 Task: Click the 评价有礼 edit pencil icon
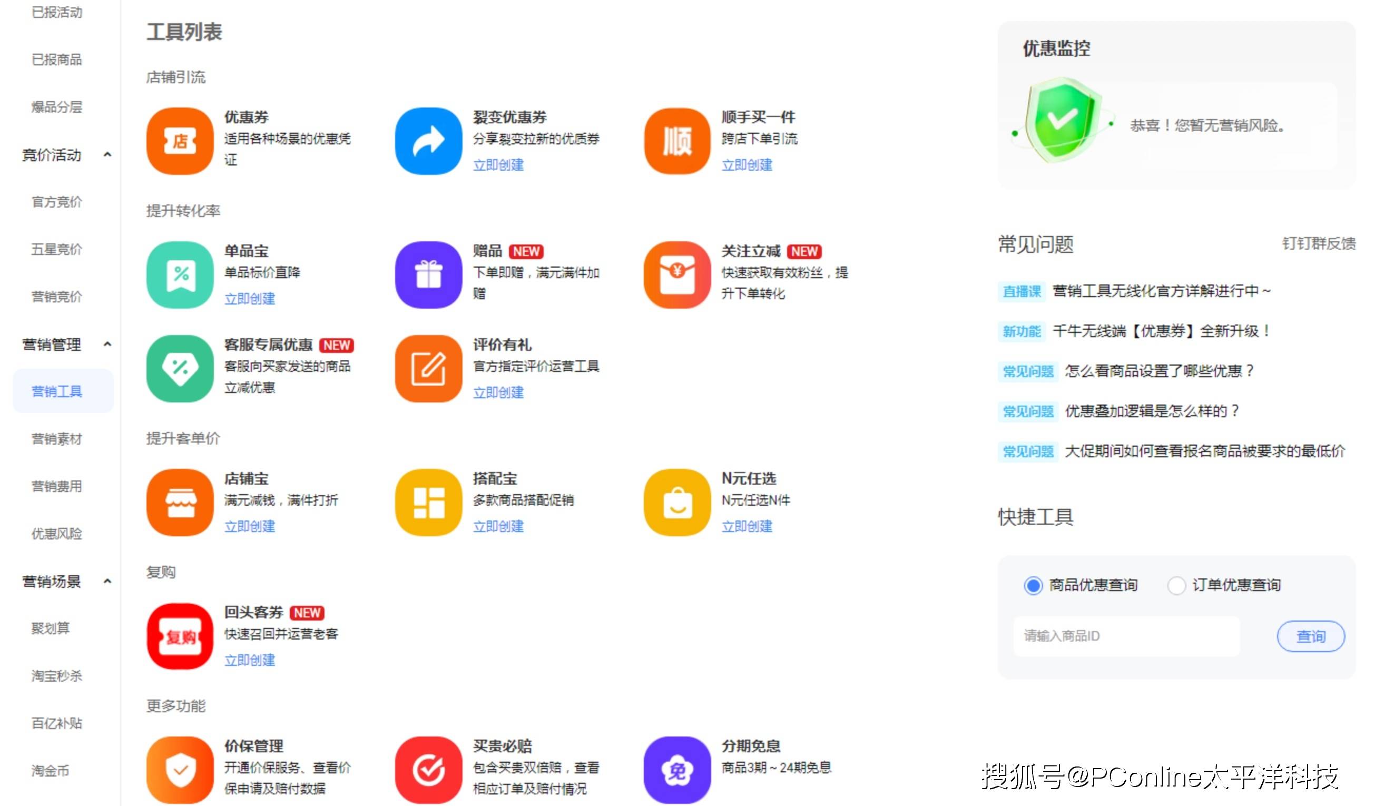[428, 368]
